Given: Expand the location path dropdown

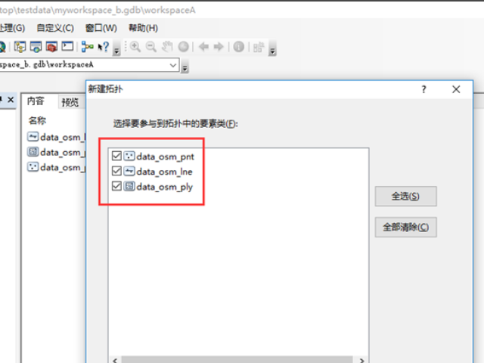Looking at the screenshot, I should point(173,65).
